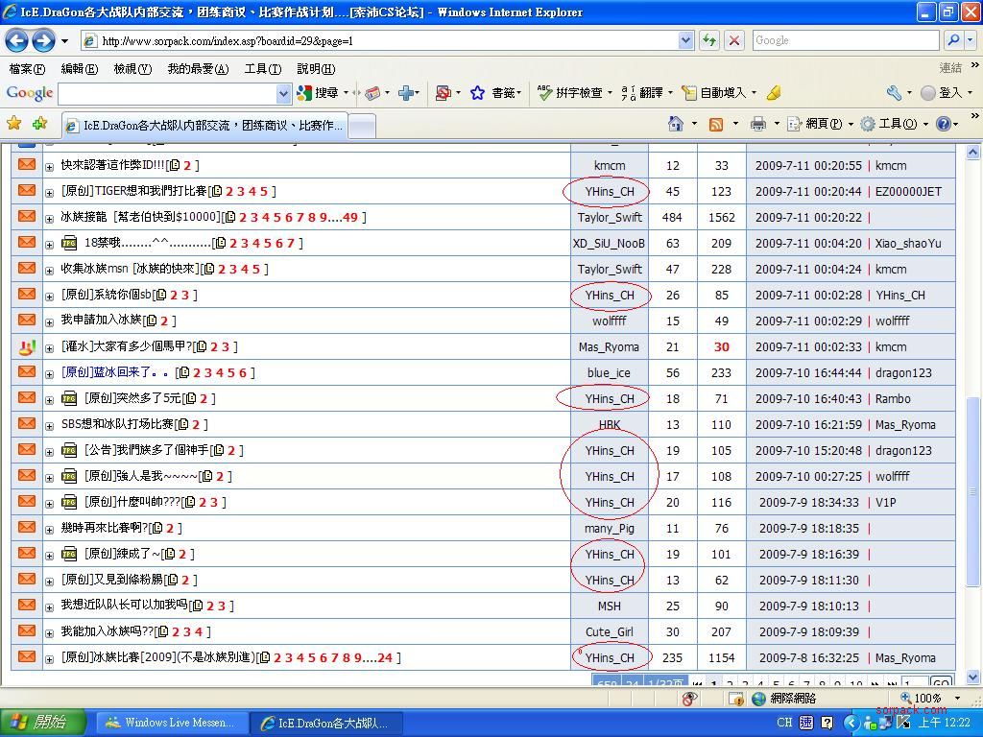Open the 我的最愛 menu

[198, 69]
